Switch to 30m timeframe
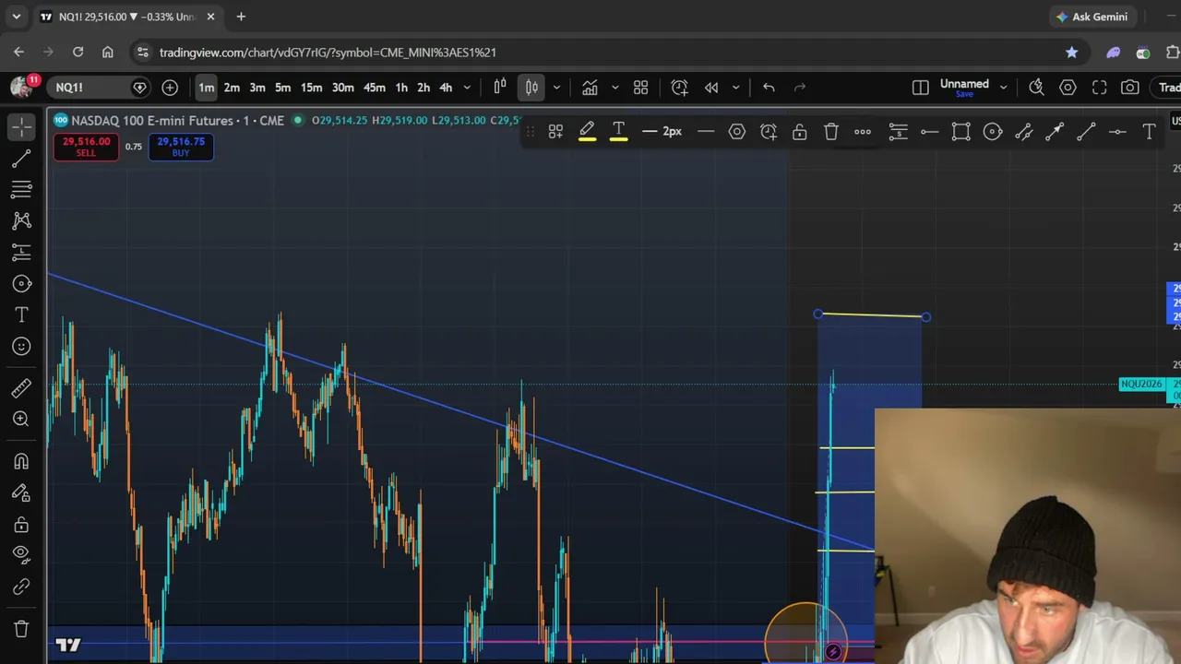The height and width of the screenshot is (664, 1181). (x=343, y=88)
